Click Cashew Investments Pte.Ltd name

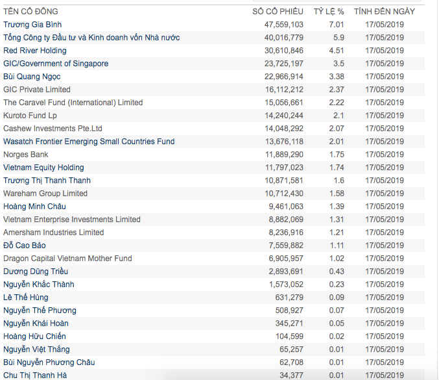coord(53,129)
